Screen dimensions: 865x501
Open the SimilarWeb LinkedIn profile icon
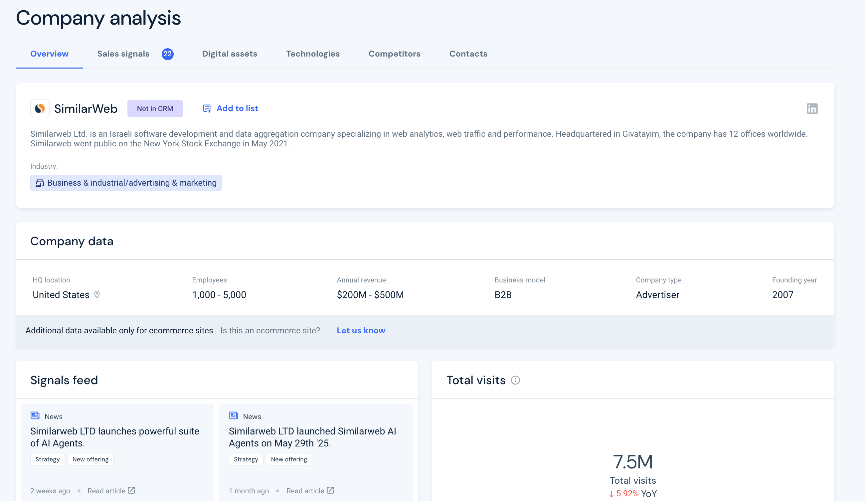[x=812, y=108]
